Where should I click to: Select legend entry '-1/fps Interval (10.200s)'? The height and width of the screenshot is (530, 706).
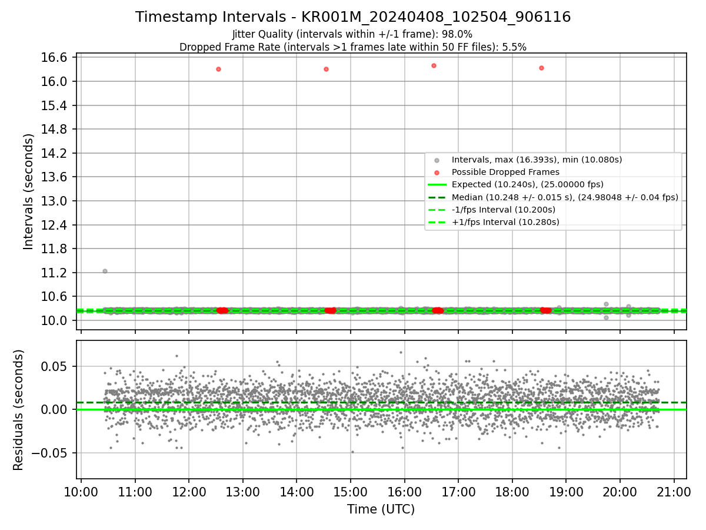pyautogui.click(x=503, y=210)
